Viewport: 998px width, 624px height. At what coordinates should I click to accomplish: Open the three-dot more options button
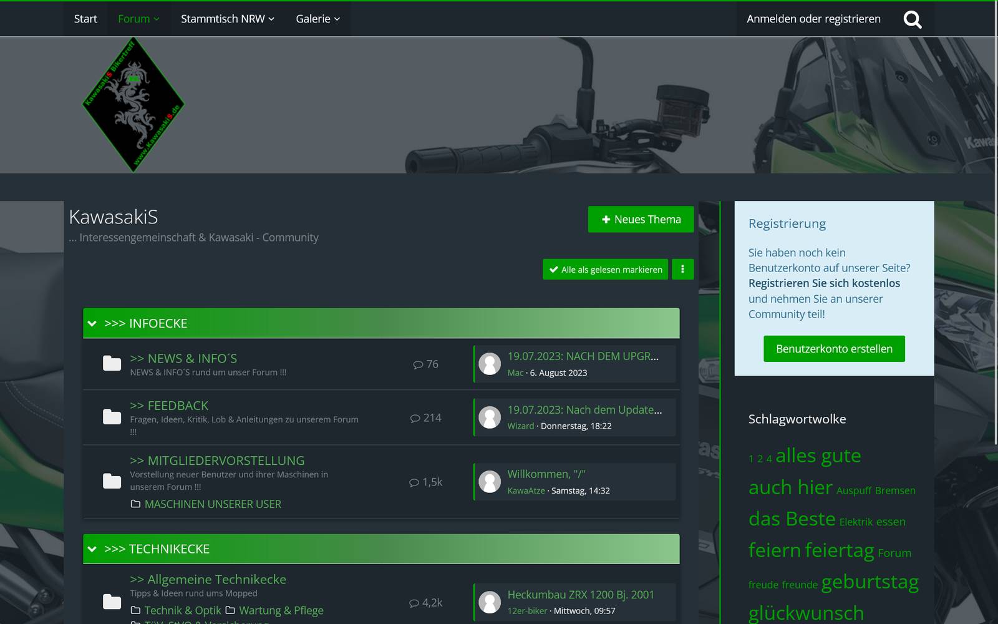pos(682,269)
